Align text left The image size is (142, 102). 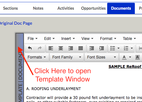click(x=51, y=48)
